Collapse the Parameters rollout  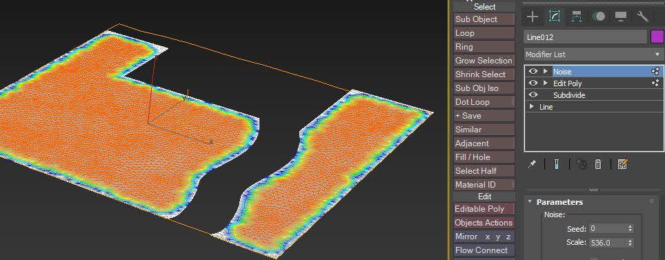[x=530, y=202]
